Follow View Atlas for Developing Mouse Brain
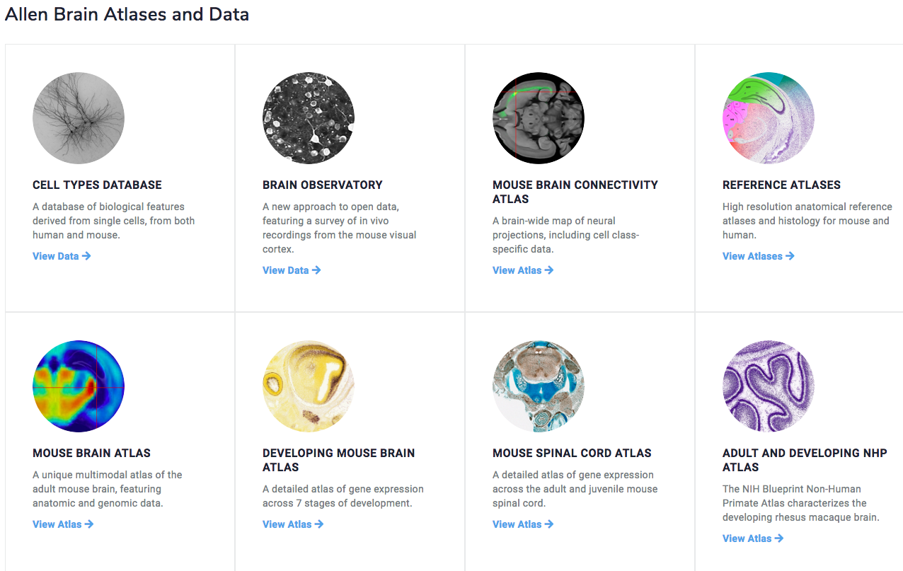Screen dimensions: 903x571 [x=293, y=524]
